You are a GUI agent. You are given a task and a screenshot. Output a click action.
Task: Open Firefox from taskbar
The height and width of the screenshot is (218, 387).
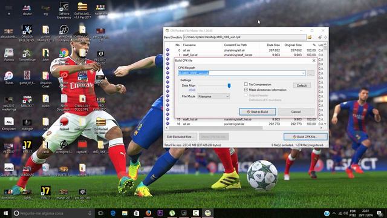tap(148, 213)
